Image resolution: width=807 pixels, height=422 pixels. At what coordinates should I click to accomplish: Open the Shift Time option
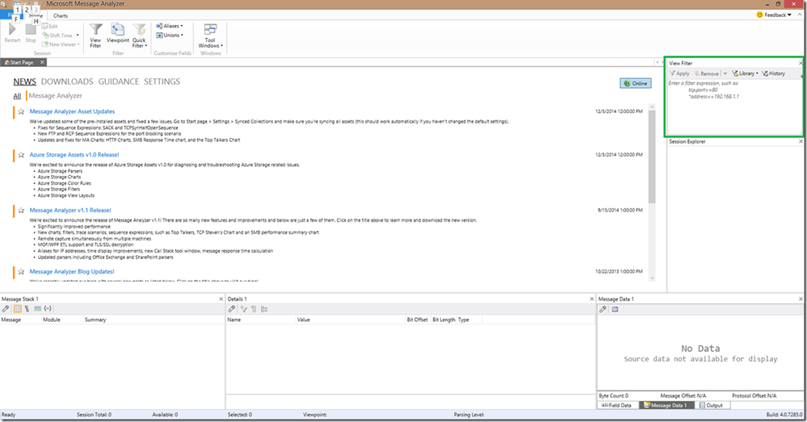[x=61, y=36]
